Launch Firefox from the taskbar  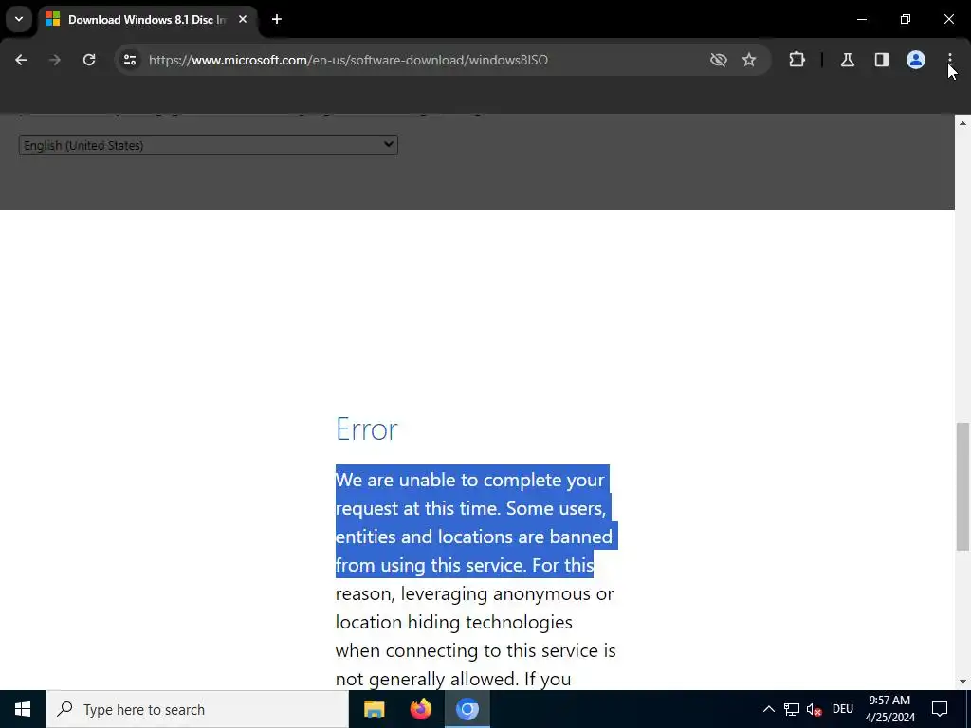[421, 709]
